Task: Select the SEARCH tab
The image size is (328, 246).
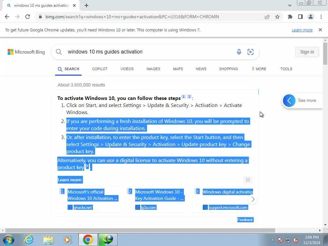Action: pyautogui.click(x=69, y=69)
